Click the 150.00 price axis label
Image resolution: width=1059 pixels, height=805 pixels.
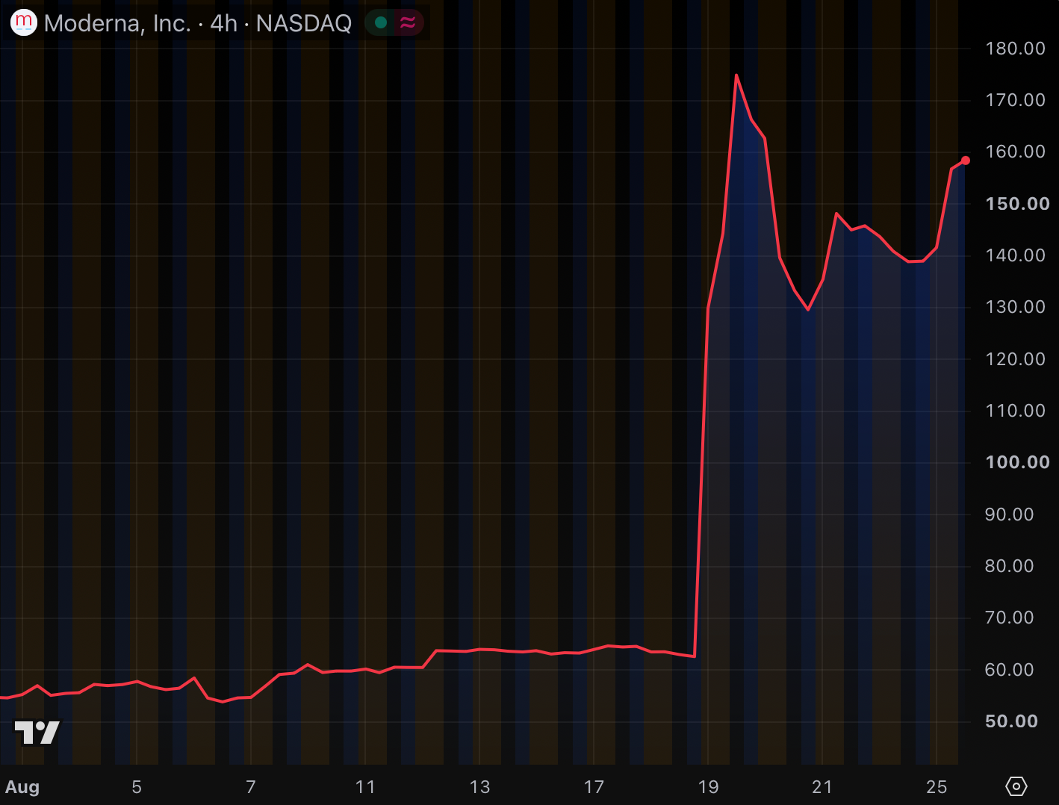1017,204
